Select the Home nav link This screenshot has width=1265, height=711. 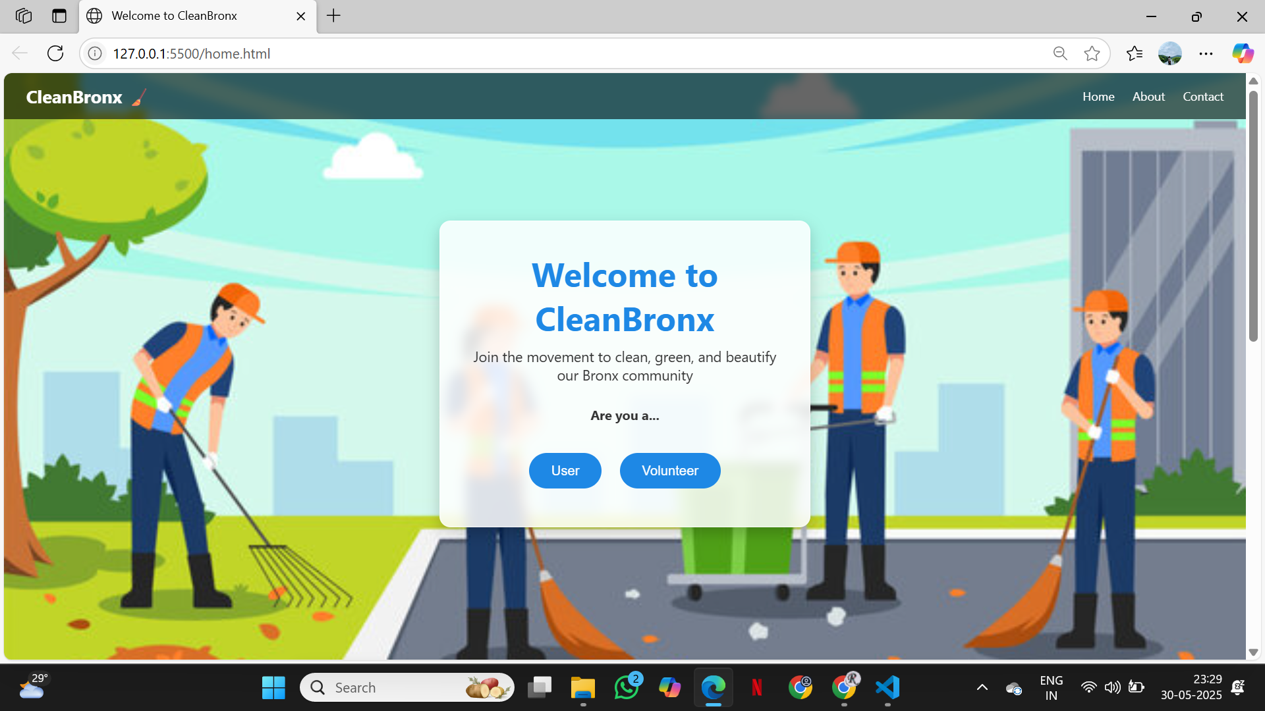(x=1098, y=97)
